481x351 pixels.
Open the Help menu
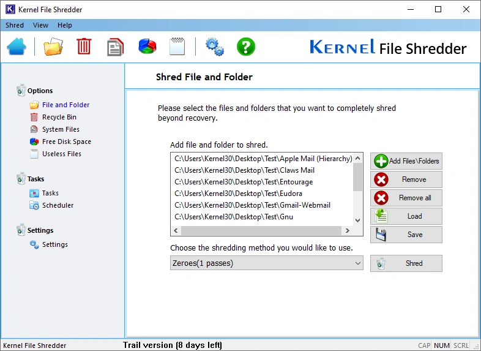tap(65, 25)
